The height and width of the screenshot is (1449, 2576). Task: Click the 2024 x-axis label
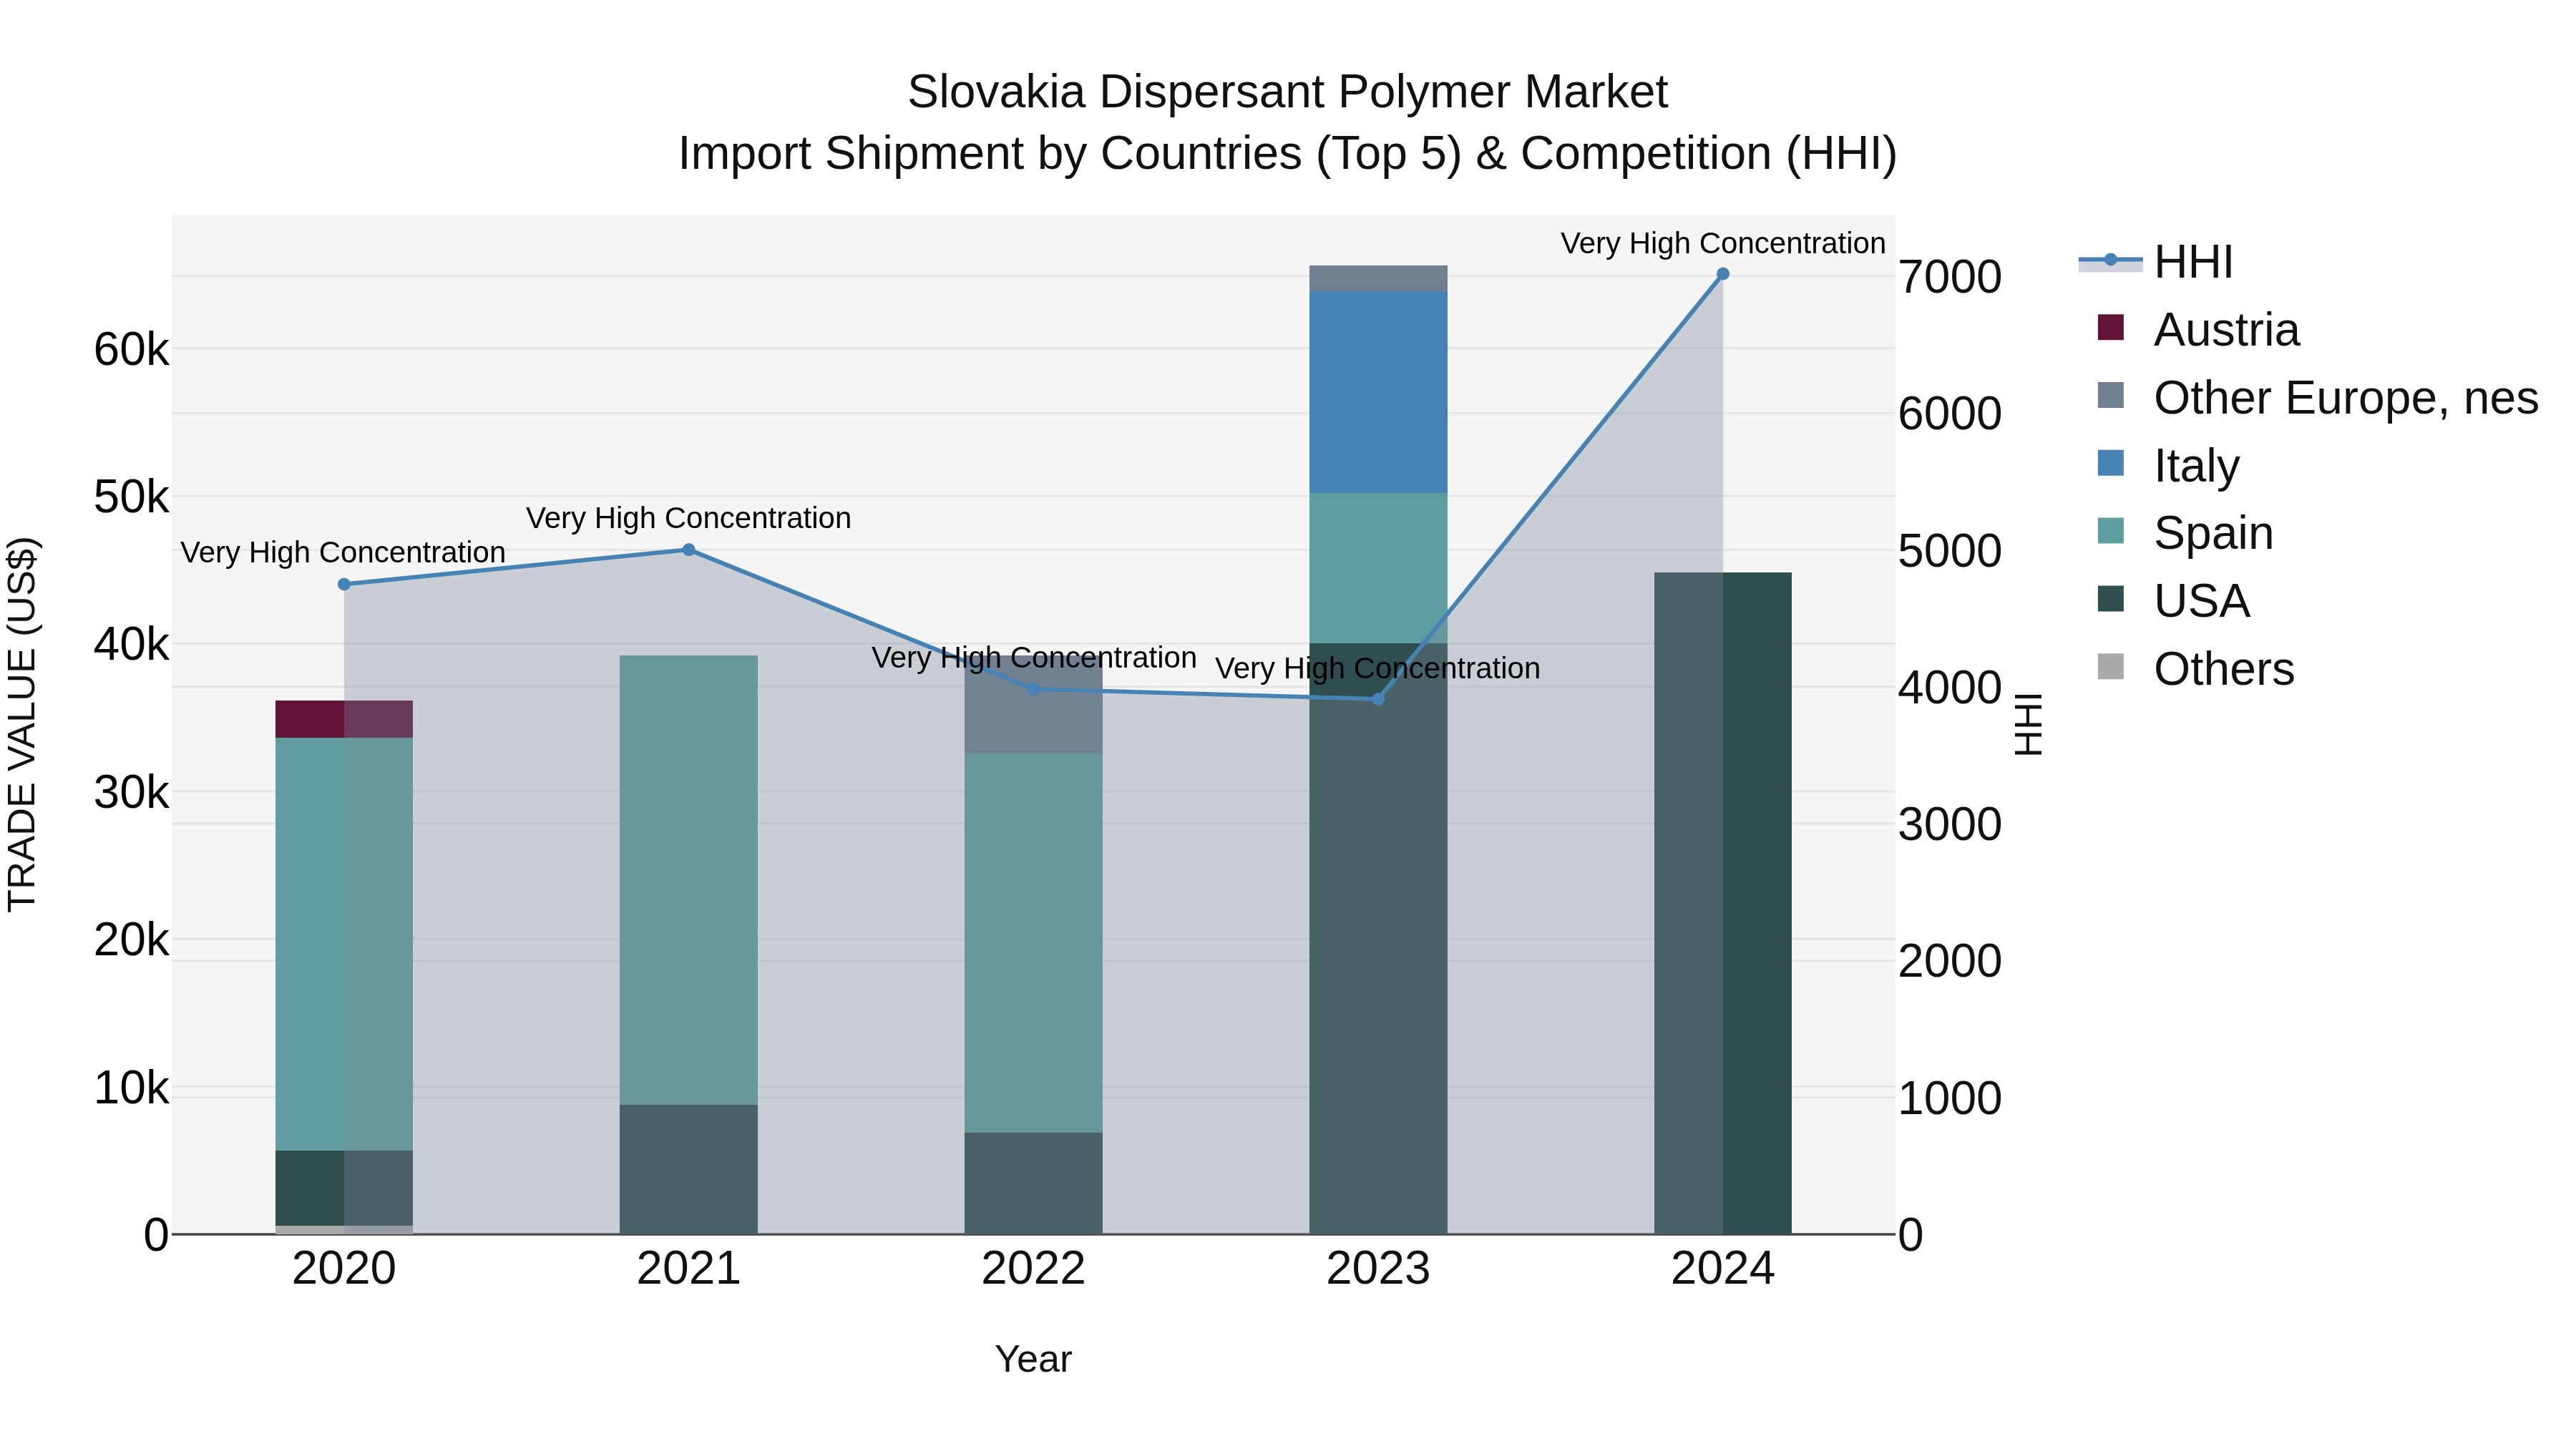tap(1723, 1269)
